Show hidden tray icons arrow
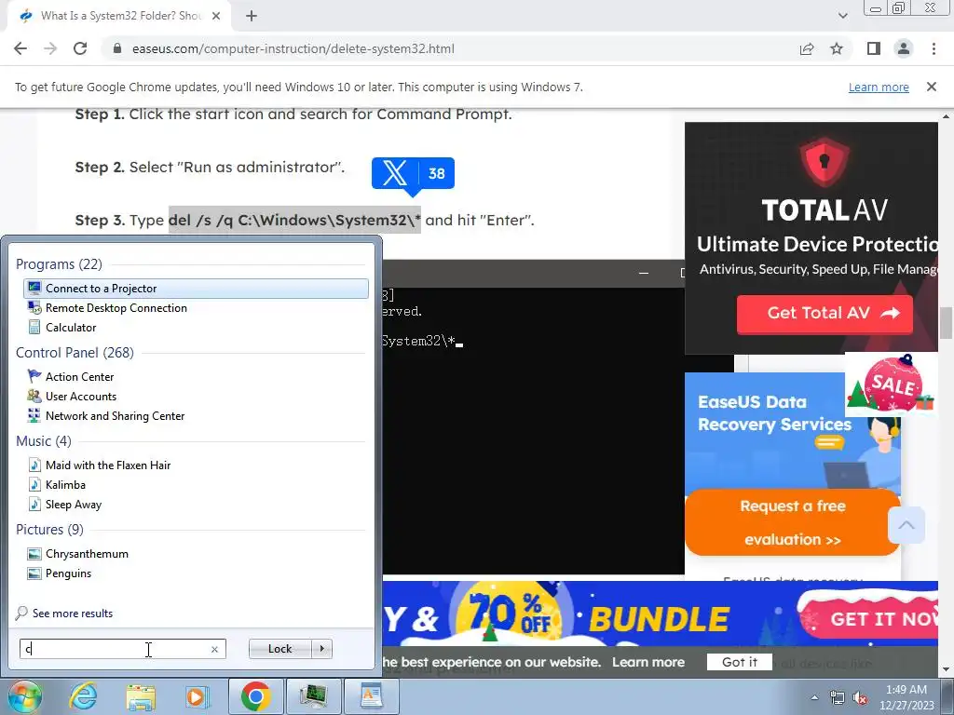954x715 pixels. click(x=814, y=697)
